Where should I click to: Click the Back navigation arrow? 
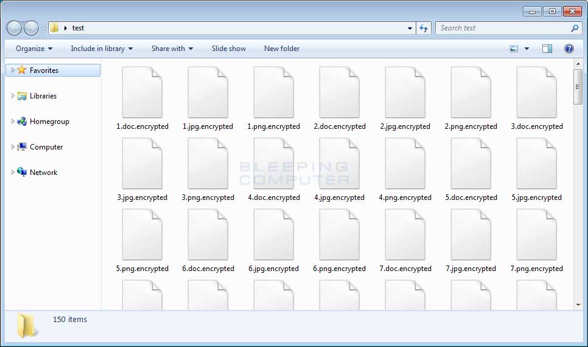point(14,28)
